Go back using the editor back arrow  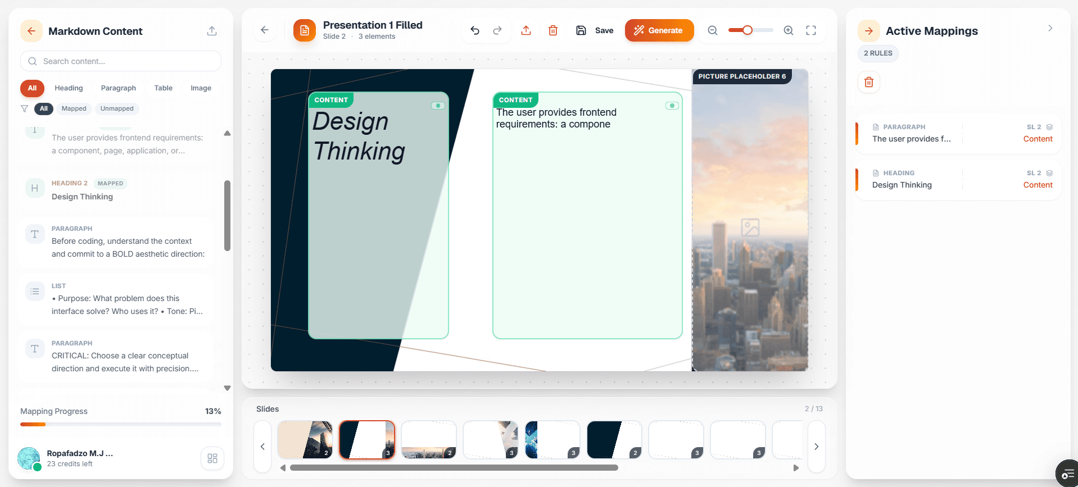[265, 30]
